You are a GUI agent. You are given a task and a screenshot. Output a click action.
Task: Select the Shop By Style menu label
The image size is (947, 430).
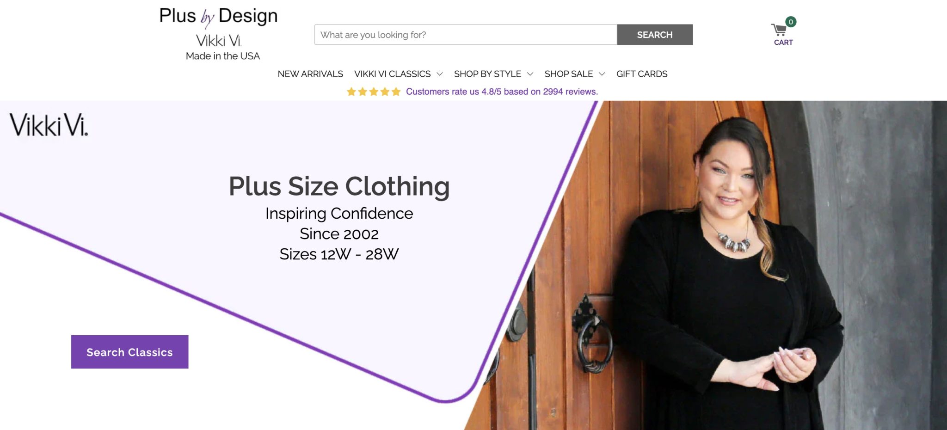click(487, 74)
